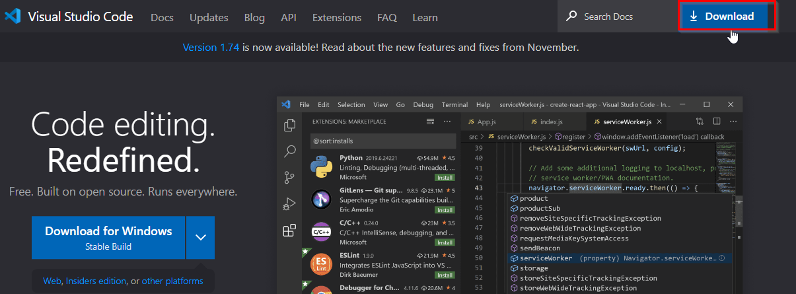796x294 pixels.
Task: Open the Docs page in navigation
Action: coord(162,17)
